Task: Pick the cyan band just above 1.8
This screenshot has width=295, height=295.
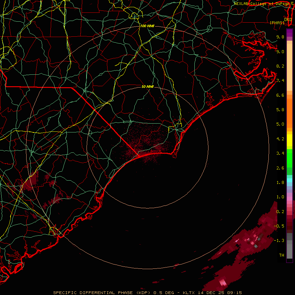Action: tap(289, 180)
